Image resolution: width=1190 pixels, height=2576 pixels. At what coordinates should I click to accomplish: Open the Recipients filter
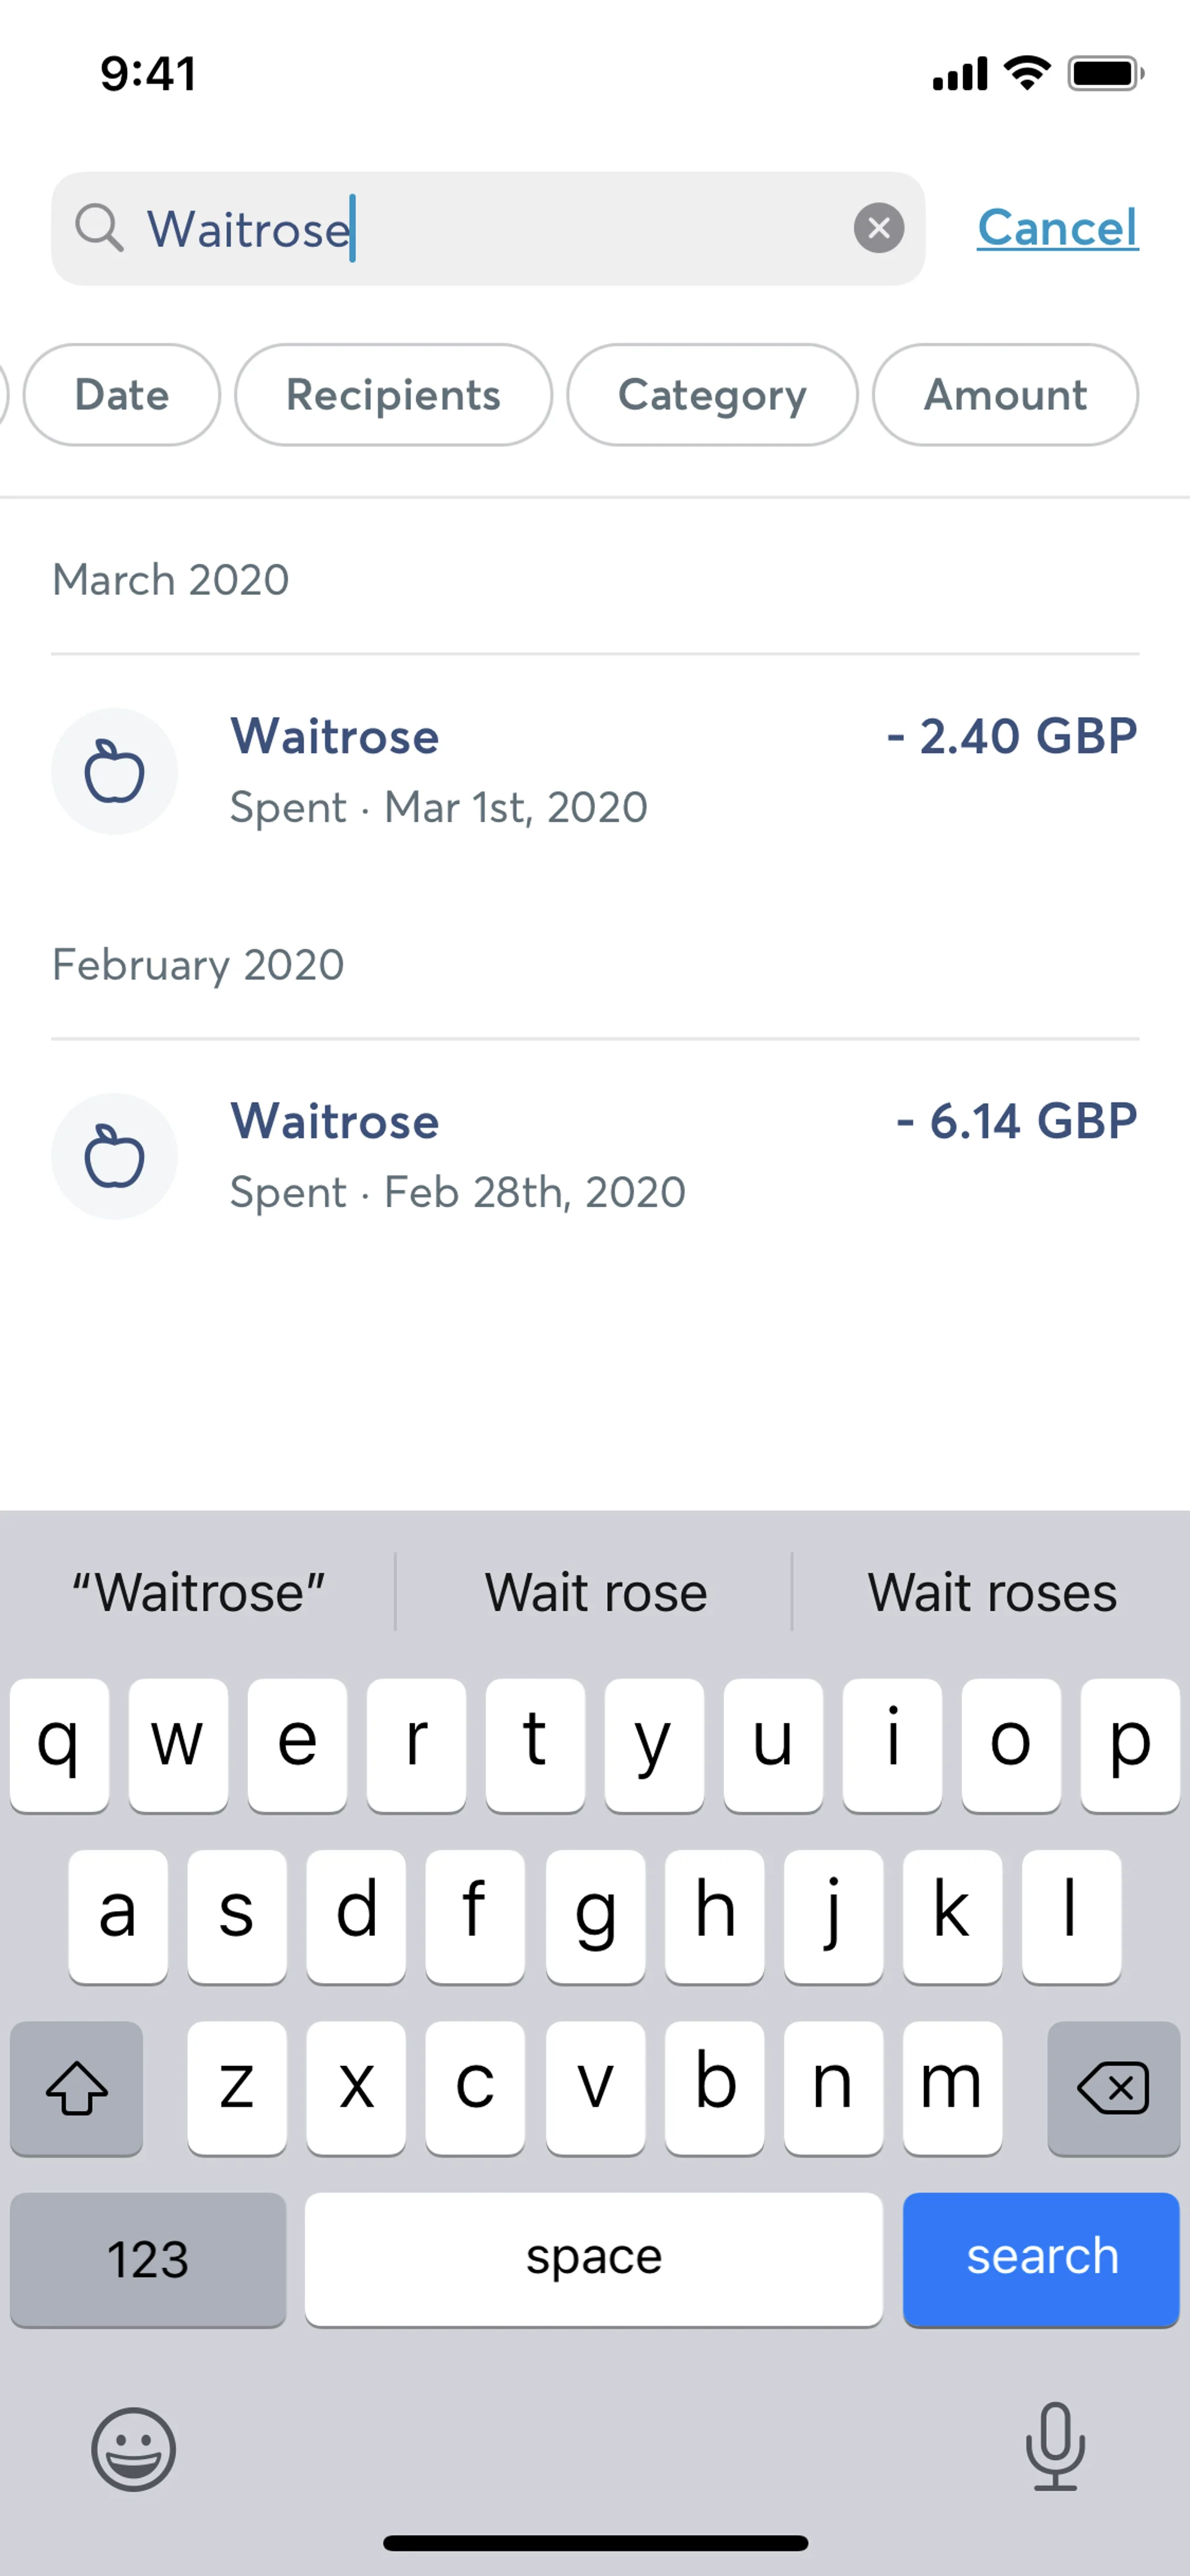[x=393, y=395]
